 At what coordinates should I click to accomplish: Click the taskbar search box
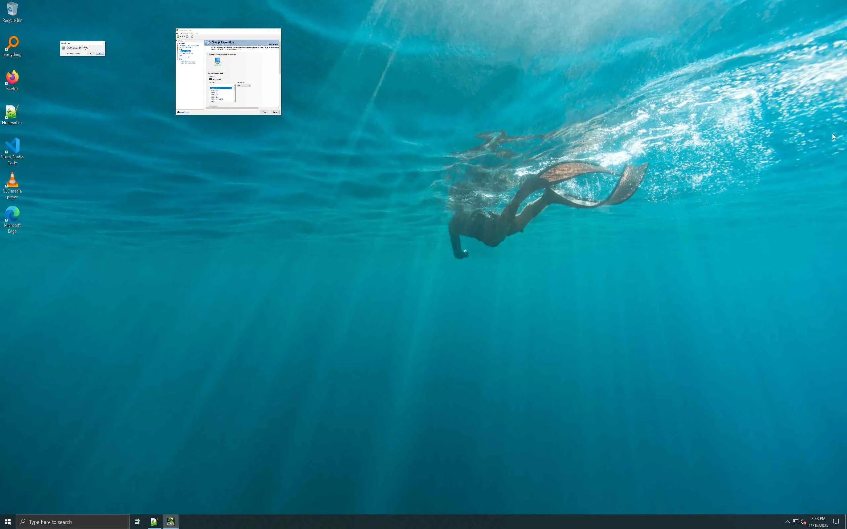(x=73, y=521)
